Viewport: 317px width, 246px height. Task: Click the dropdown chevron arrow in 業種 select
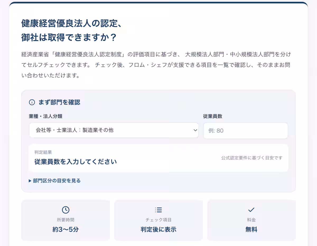(x=195, y=130)
